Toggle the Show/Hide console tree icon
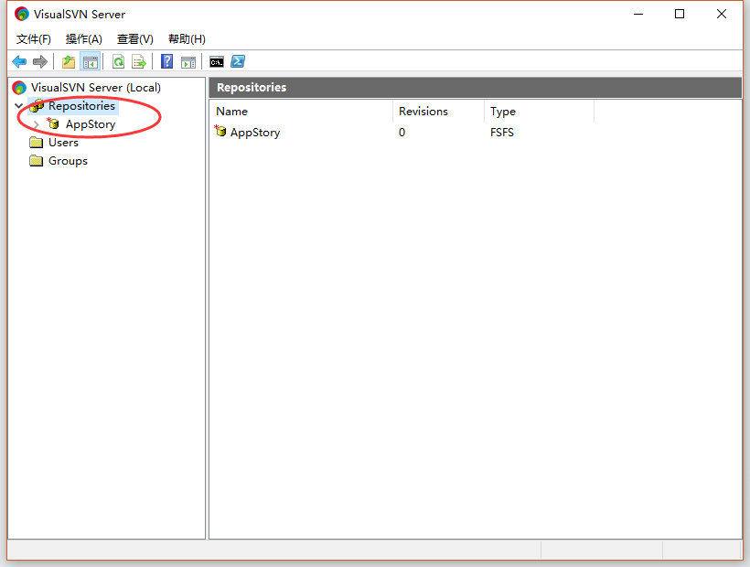 [x=90, y=61]
